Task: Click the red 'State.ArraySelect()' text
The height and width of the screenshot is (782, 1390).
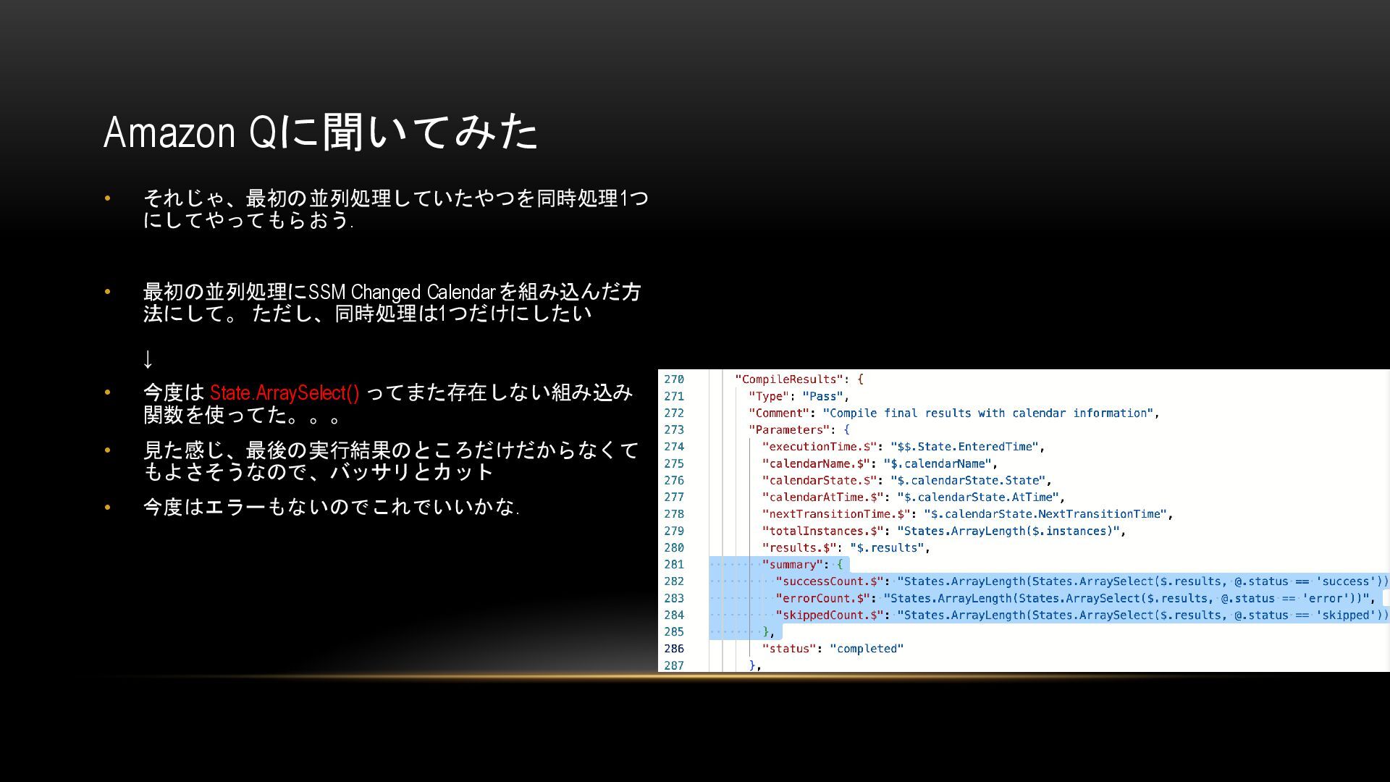Action: (285, 393)
